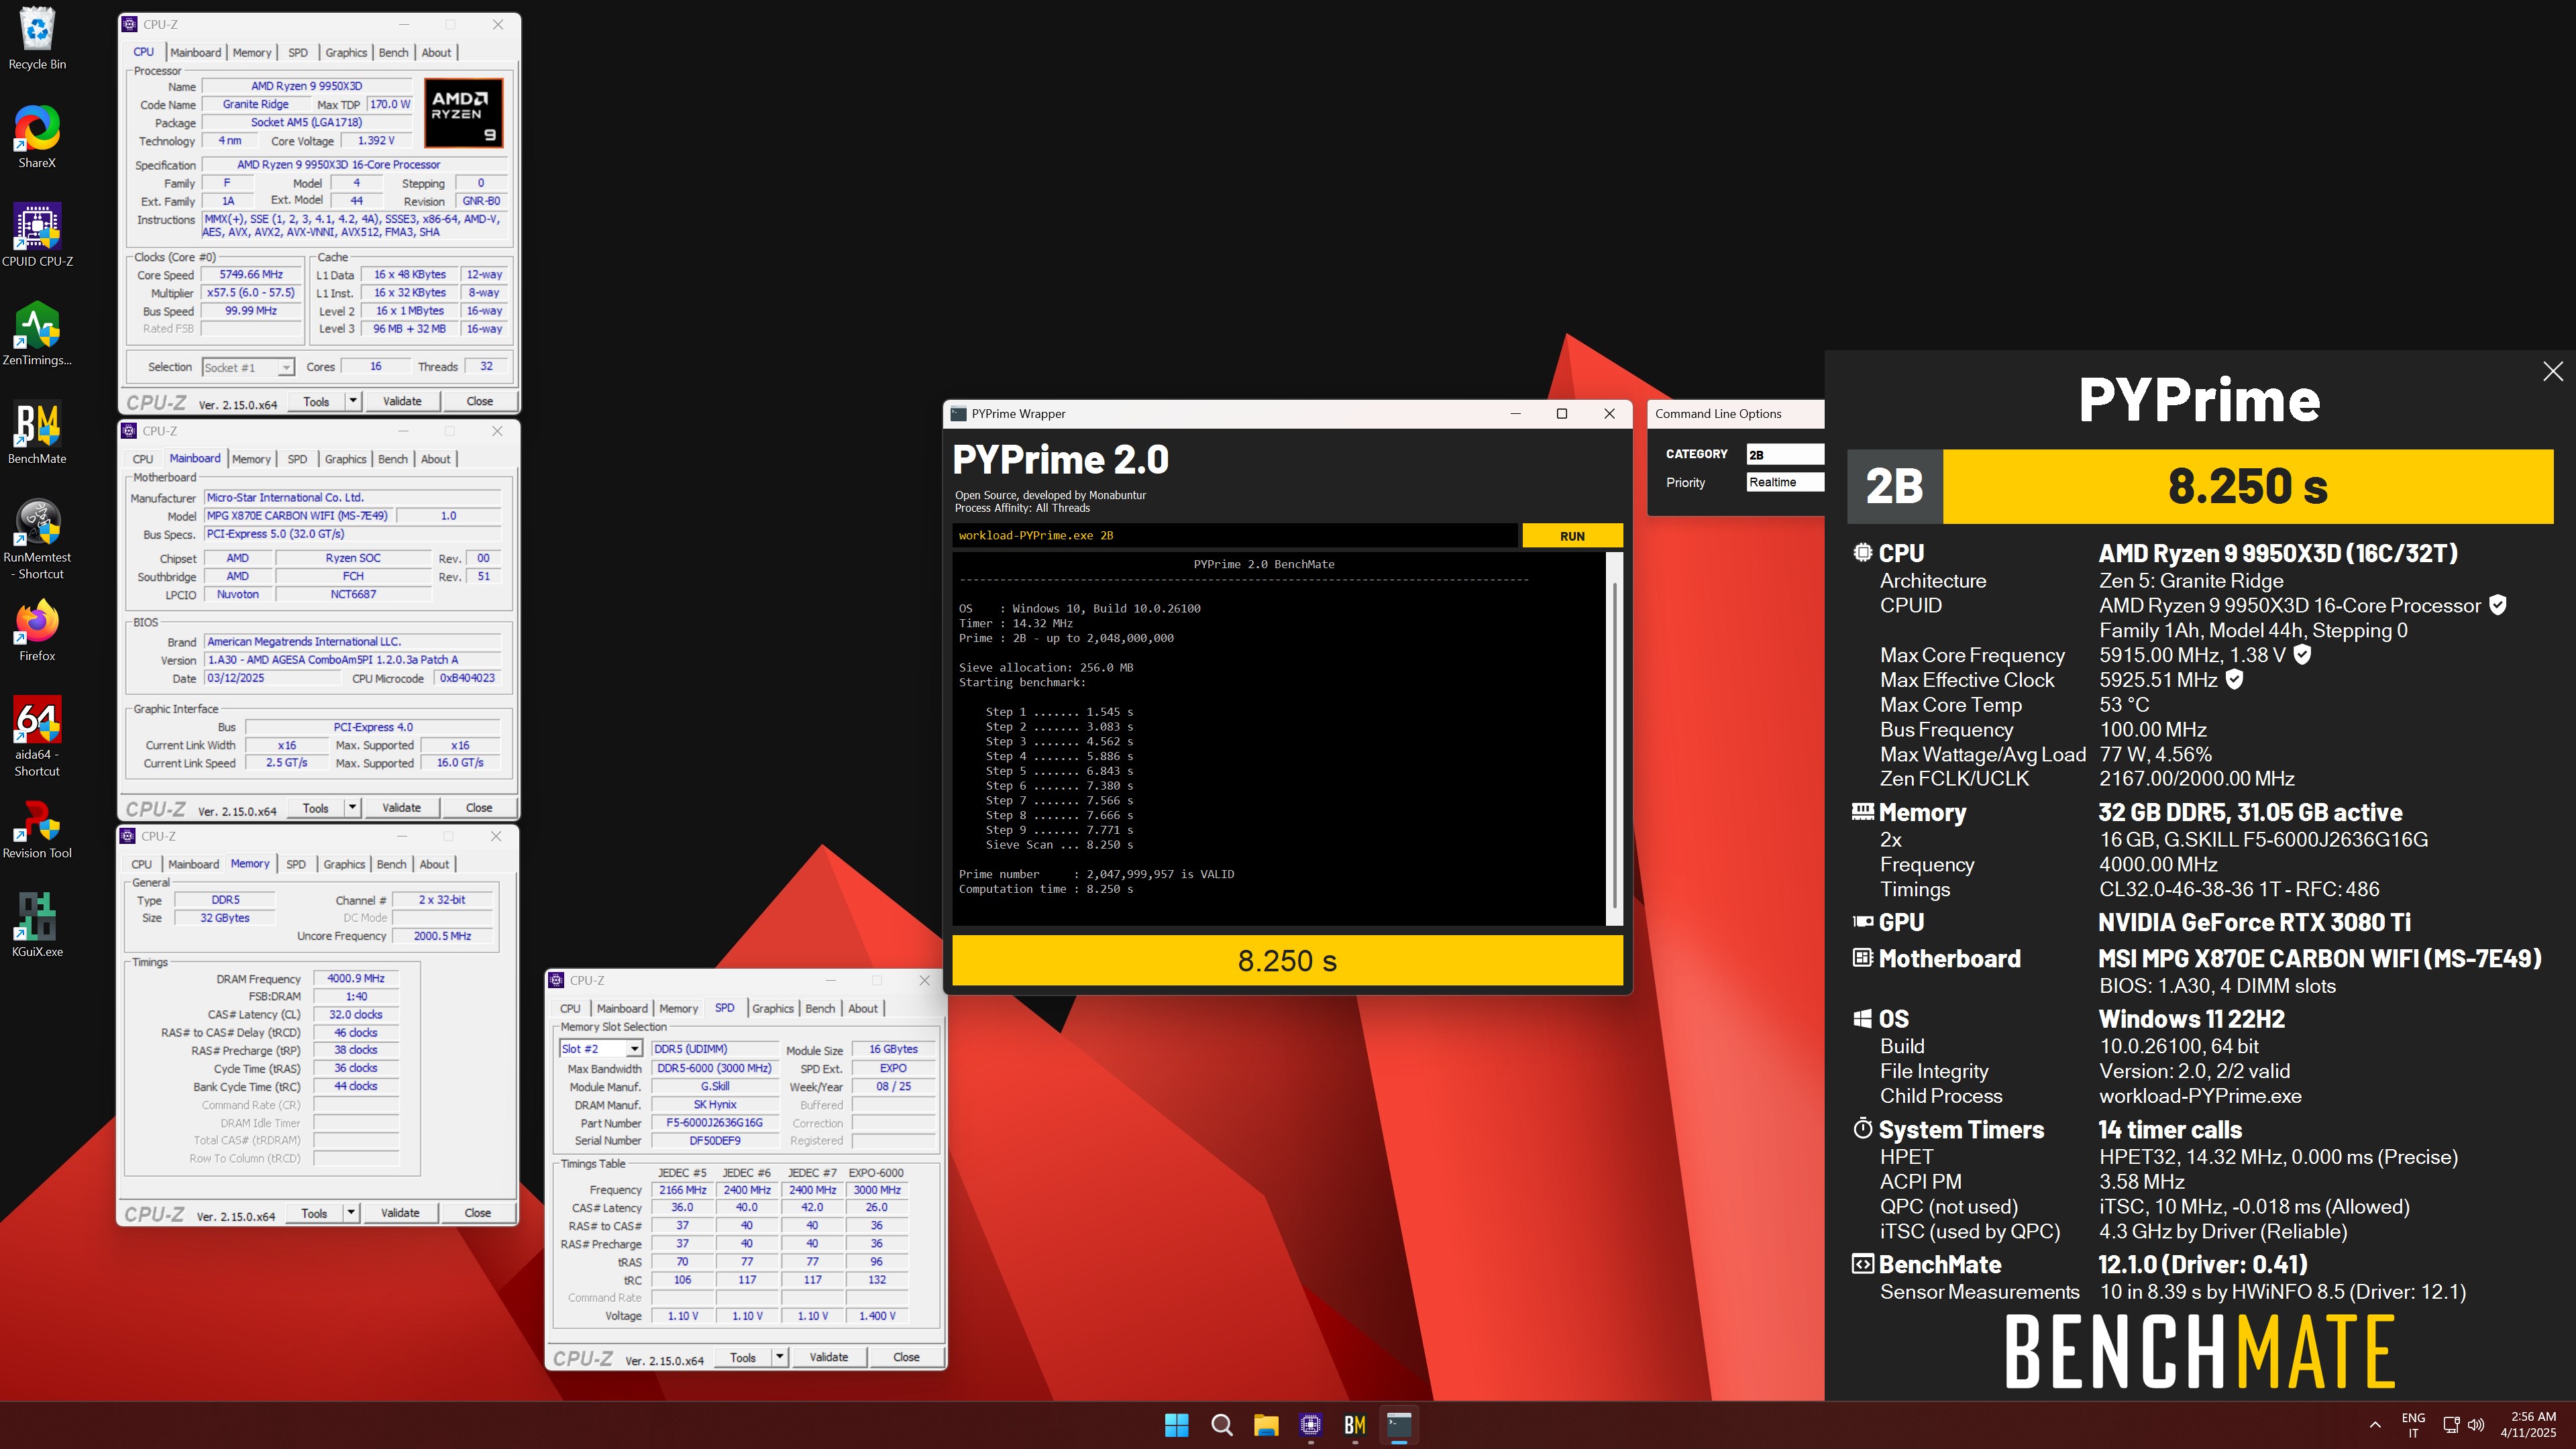This screenshot has width=2576, height=1449.
Task: Open File Explorer from the taskbar
Action: 1266,1425
